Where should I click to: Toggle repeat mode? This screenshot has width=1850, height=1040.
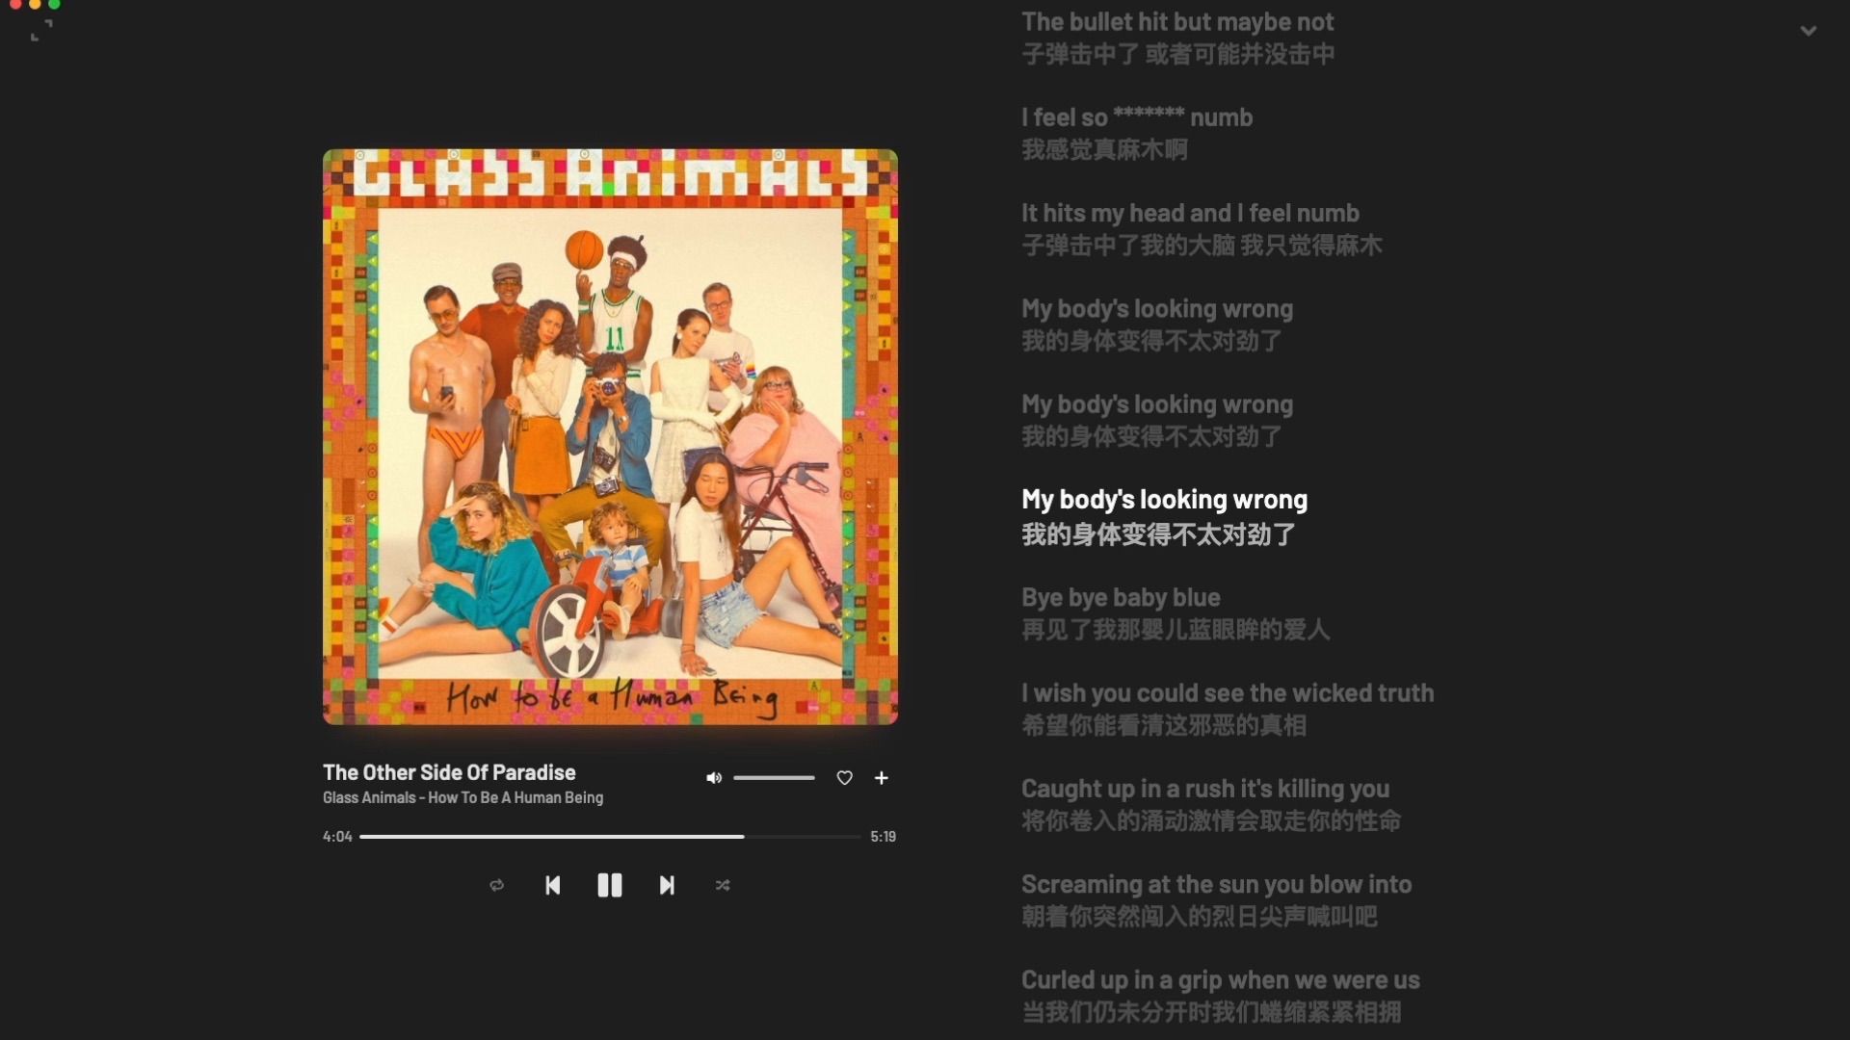(x=496, y=885)
